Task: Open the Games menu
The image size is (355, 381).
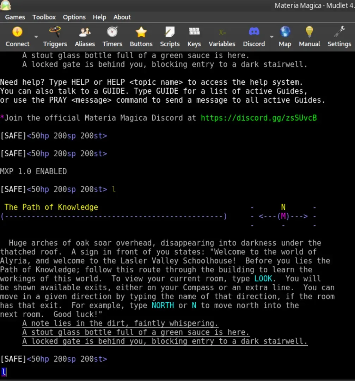Action: [x=15, y=17]
